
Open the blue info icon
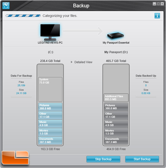point(157,16)
